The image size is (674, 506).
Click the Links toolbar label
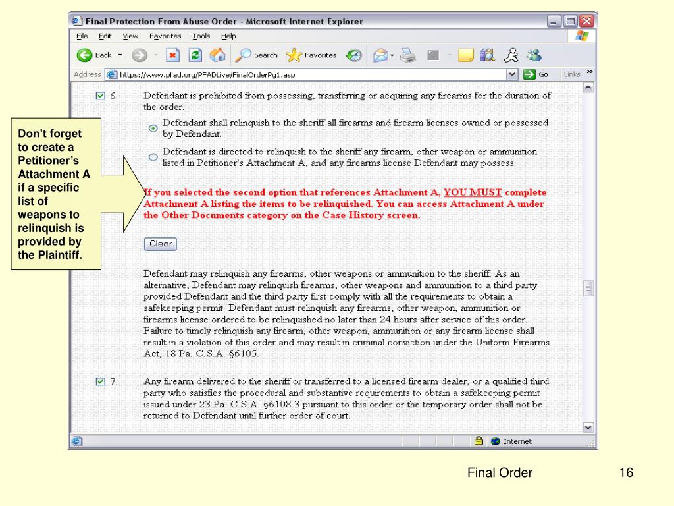coord(572,74)
